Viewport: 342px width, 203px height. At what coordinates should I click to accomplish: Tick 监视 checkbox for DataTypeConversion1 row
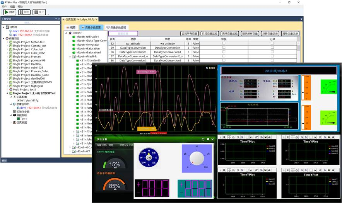pyautogui.click(x=224, y=52)
